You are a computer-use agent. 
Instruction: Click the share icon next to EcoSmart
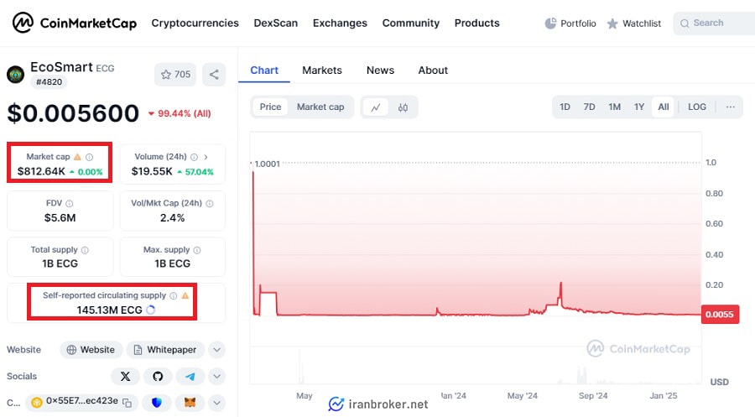coord(214,75)
